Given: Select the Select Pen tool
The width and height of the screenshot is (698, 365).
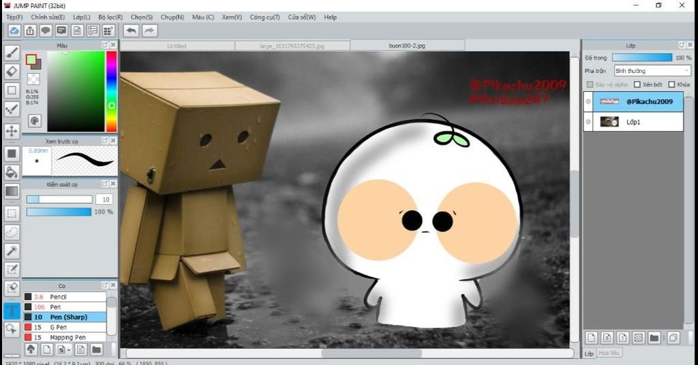Looking at the screenshot, I should click(12, 270).
